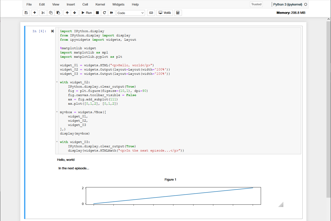Click the 'Hello, world' output text
Viewport: 331px width, 221px height.
tap(66, 160)
